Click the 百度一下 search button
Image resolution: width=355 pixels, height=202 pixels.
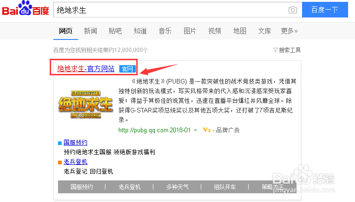tap(325, 10)
